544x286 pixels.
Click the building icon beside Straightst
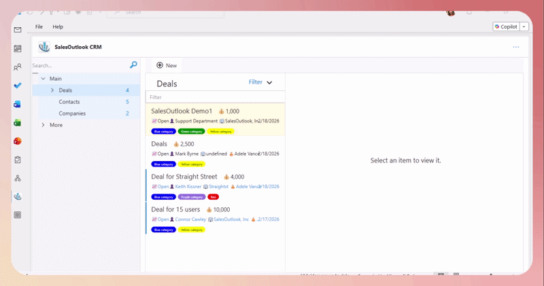(x=205, y=187)
